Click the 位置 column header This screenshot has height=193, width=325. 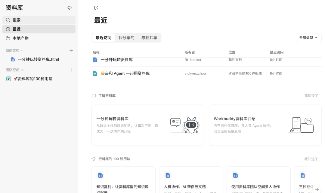click(232, 52)
